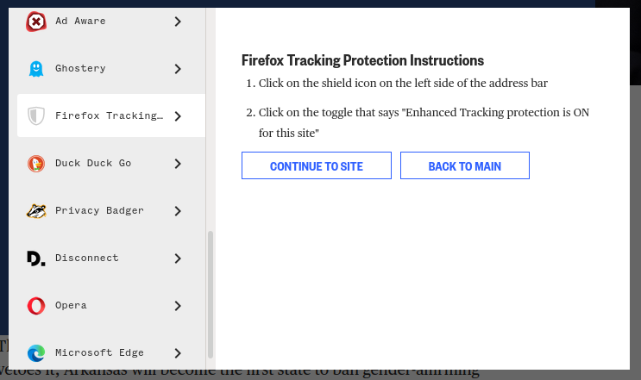Click the Ghostery blue ghost icon
Viewport: 641px width, 380px height.
tap(36, 69)
